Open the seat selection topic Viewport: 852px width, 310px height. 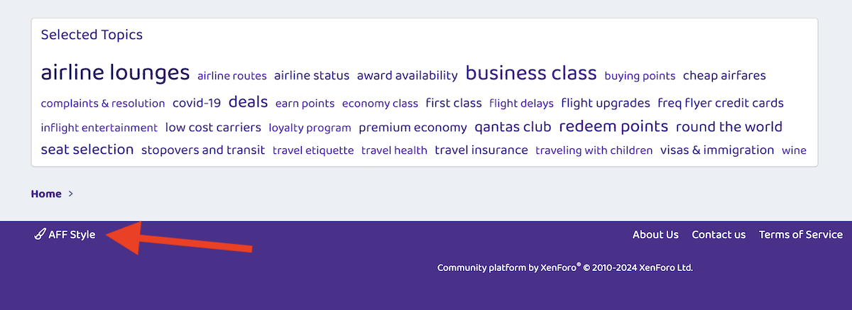coord(87,150)
